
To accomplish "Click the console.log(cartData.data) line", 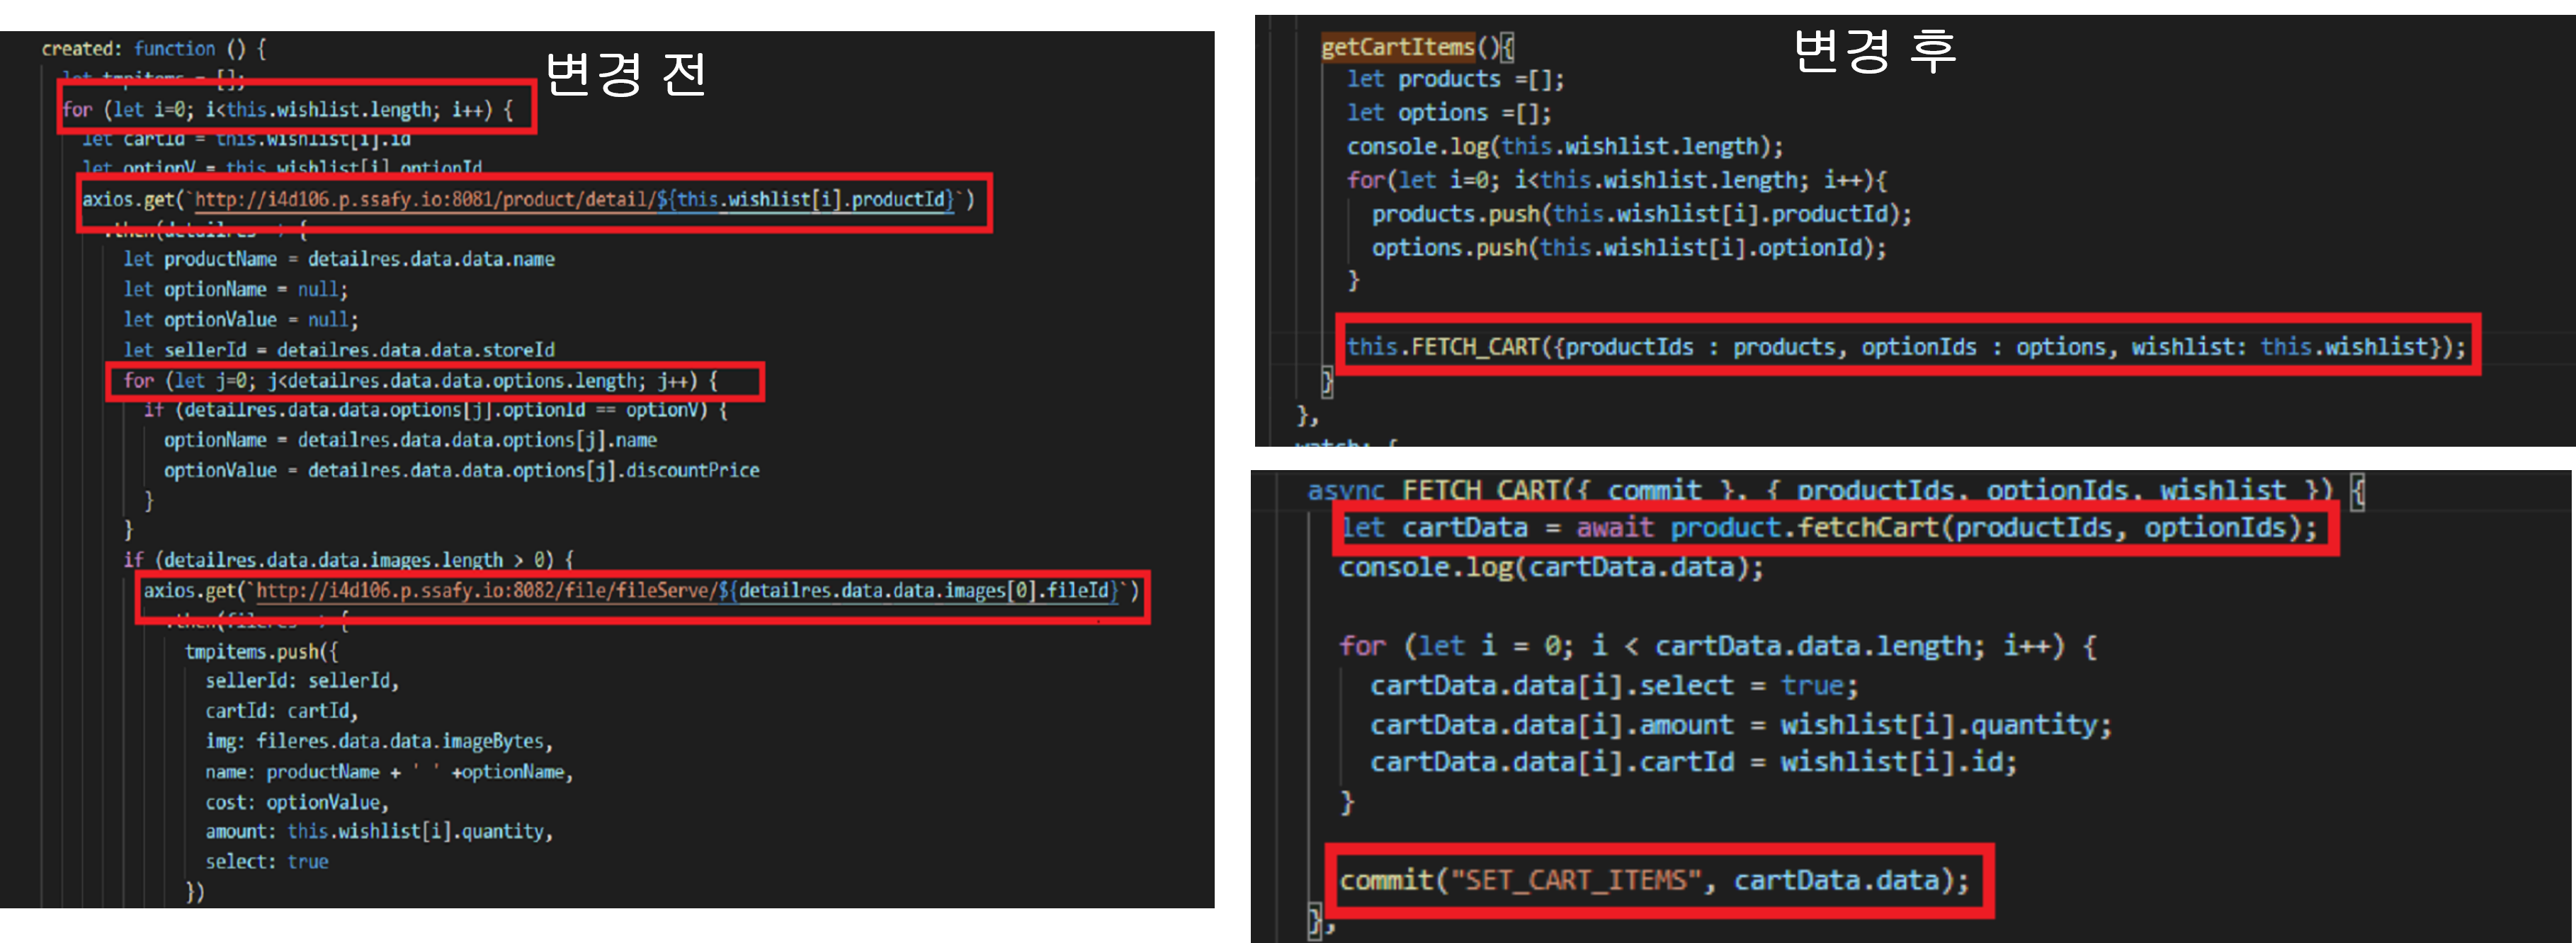I will [x=1551, y=567].
